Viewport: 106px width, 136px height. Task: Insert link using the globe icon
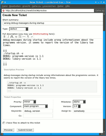16,36
